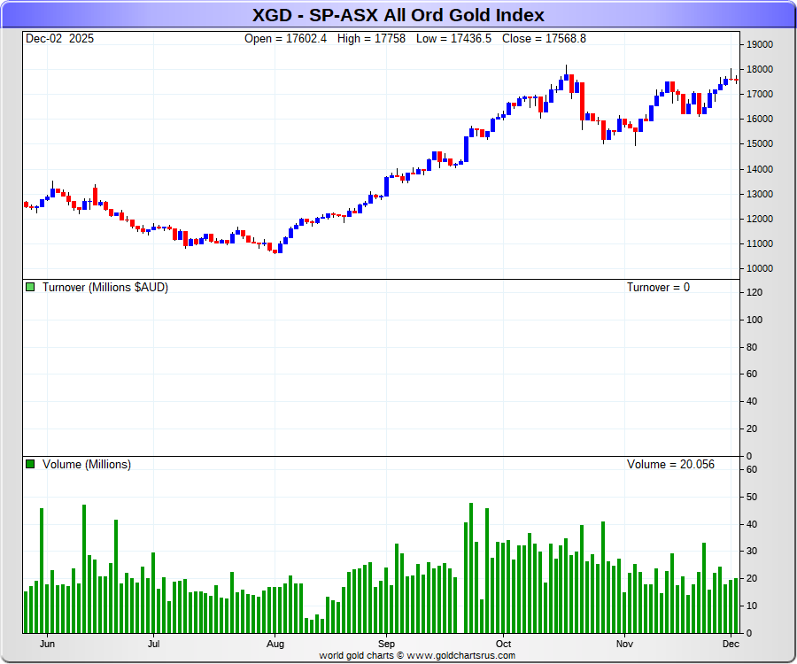797x664 pixels.
Task: Click the Dec month label on the time axis
Action: coord(731,644)
